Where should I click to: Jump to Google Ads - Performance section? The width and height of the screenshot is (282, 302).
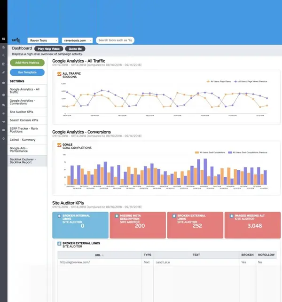(27, 150)
